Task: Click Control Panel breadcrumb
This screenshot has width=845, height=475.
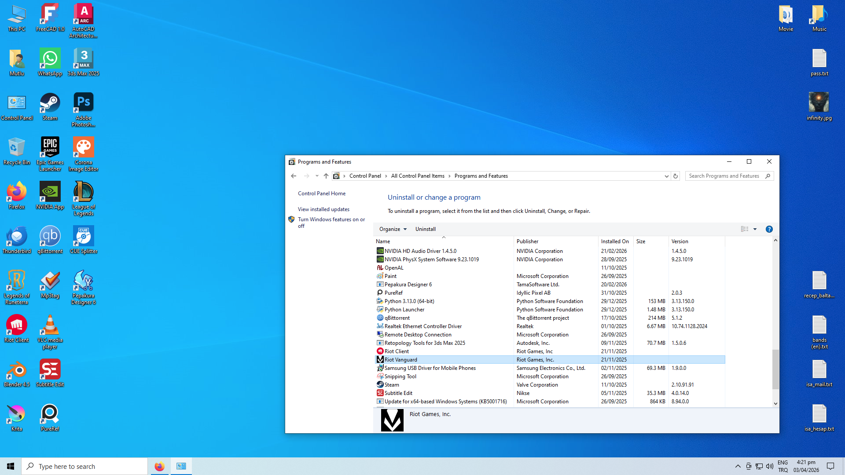Action: point(365,176)
